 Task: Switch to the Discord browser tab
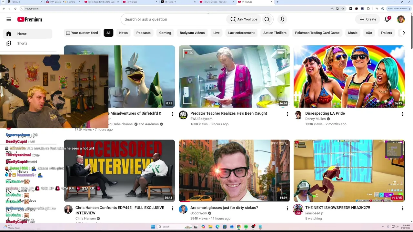point(62,2)
